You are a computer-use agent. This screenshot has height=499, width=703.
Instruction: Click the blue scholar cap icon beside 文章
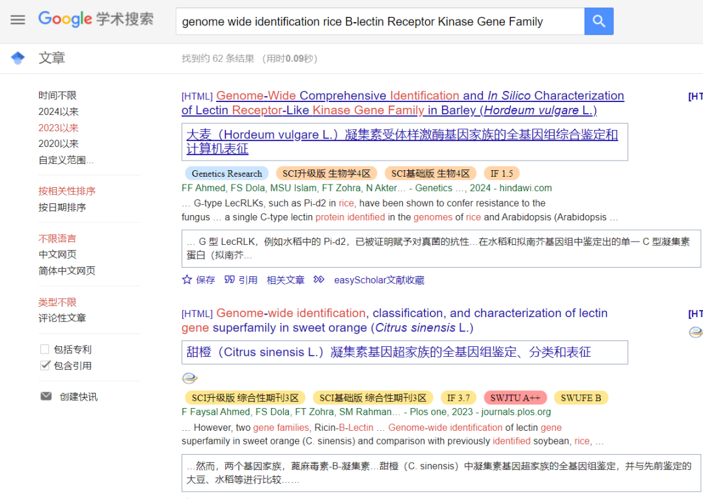tap(18, 58)
